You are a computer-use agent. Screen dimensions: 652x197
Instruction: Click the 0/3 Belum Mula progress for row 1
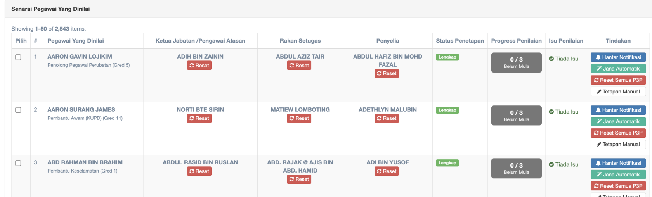tap(516, 62)
